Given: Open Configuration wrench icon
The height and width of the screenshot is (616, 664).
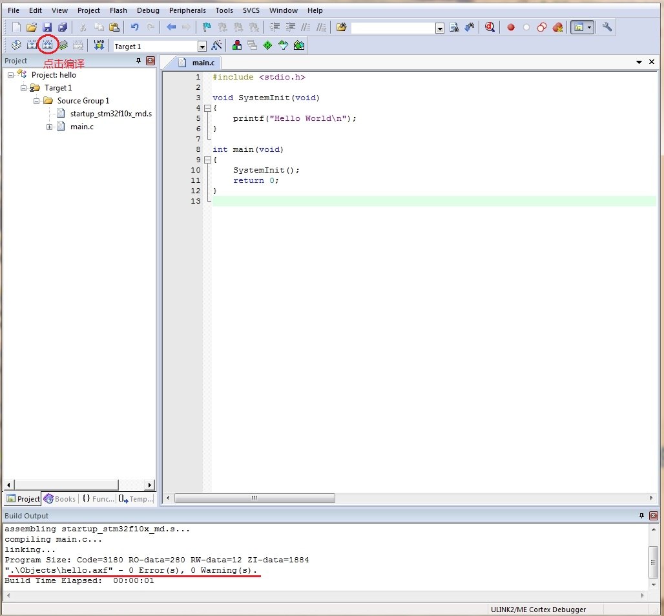Looking at the screenshot, I should click(607, 27).
